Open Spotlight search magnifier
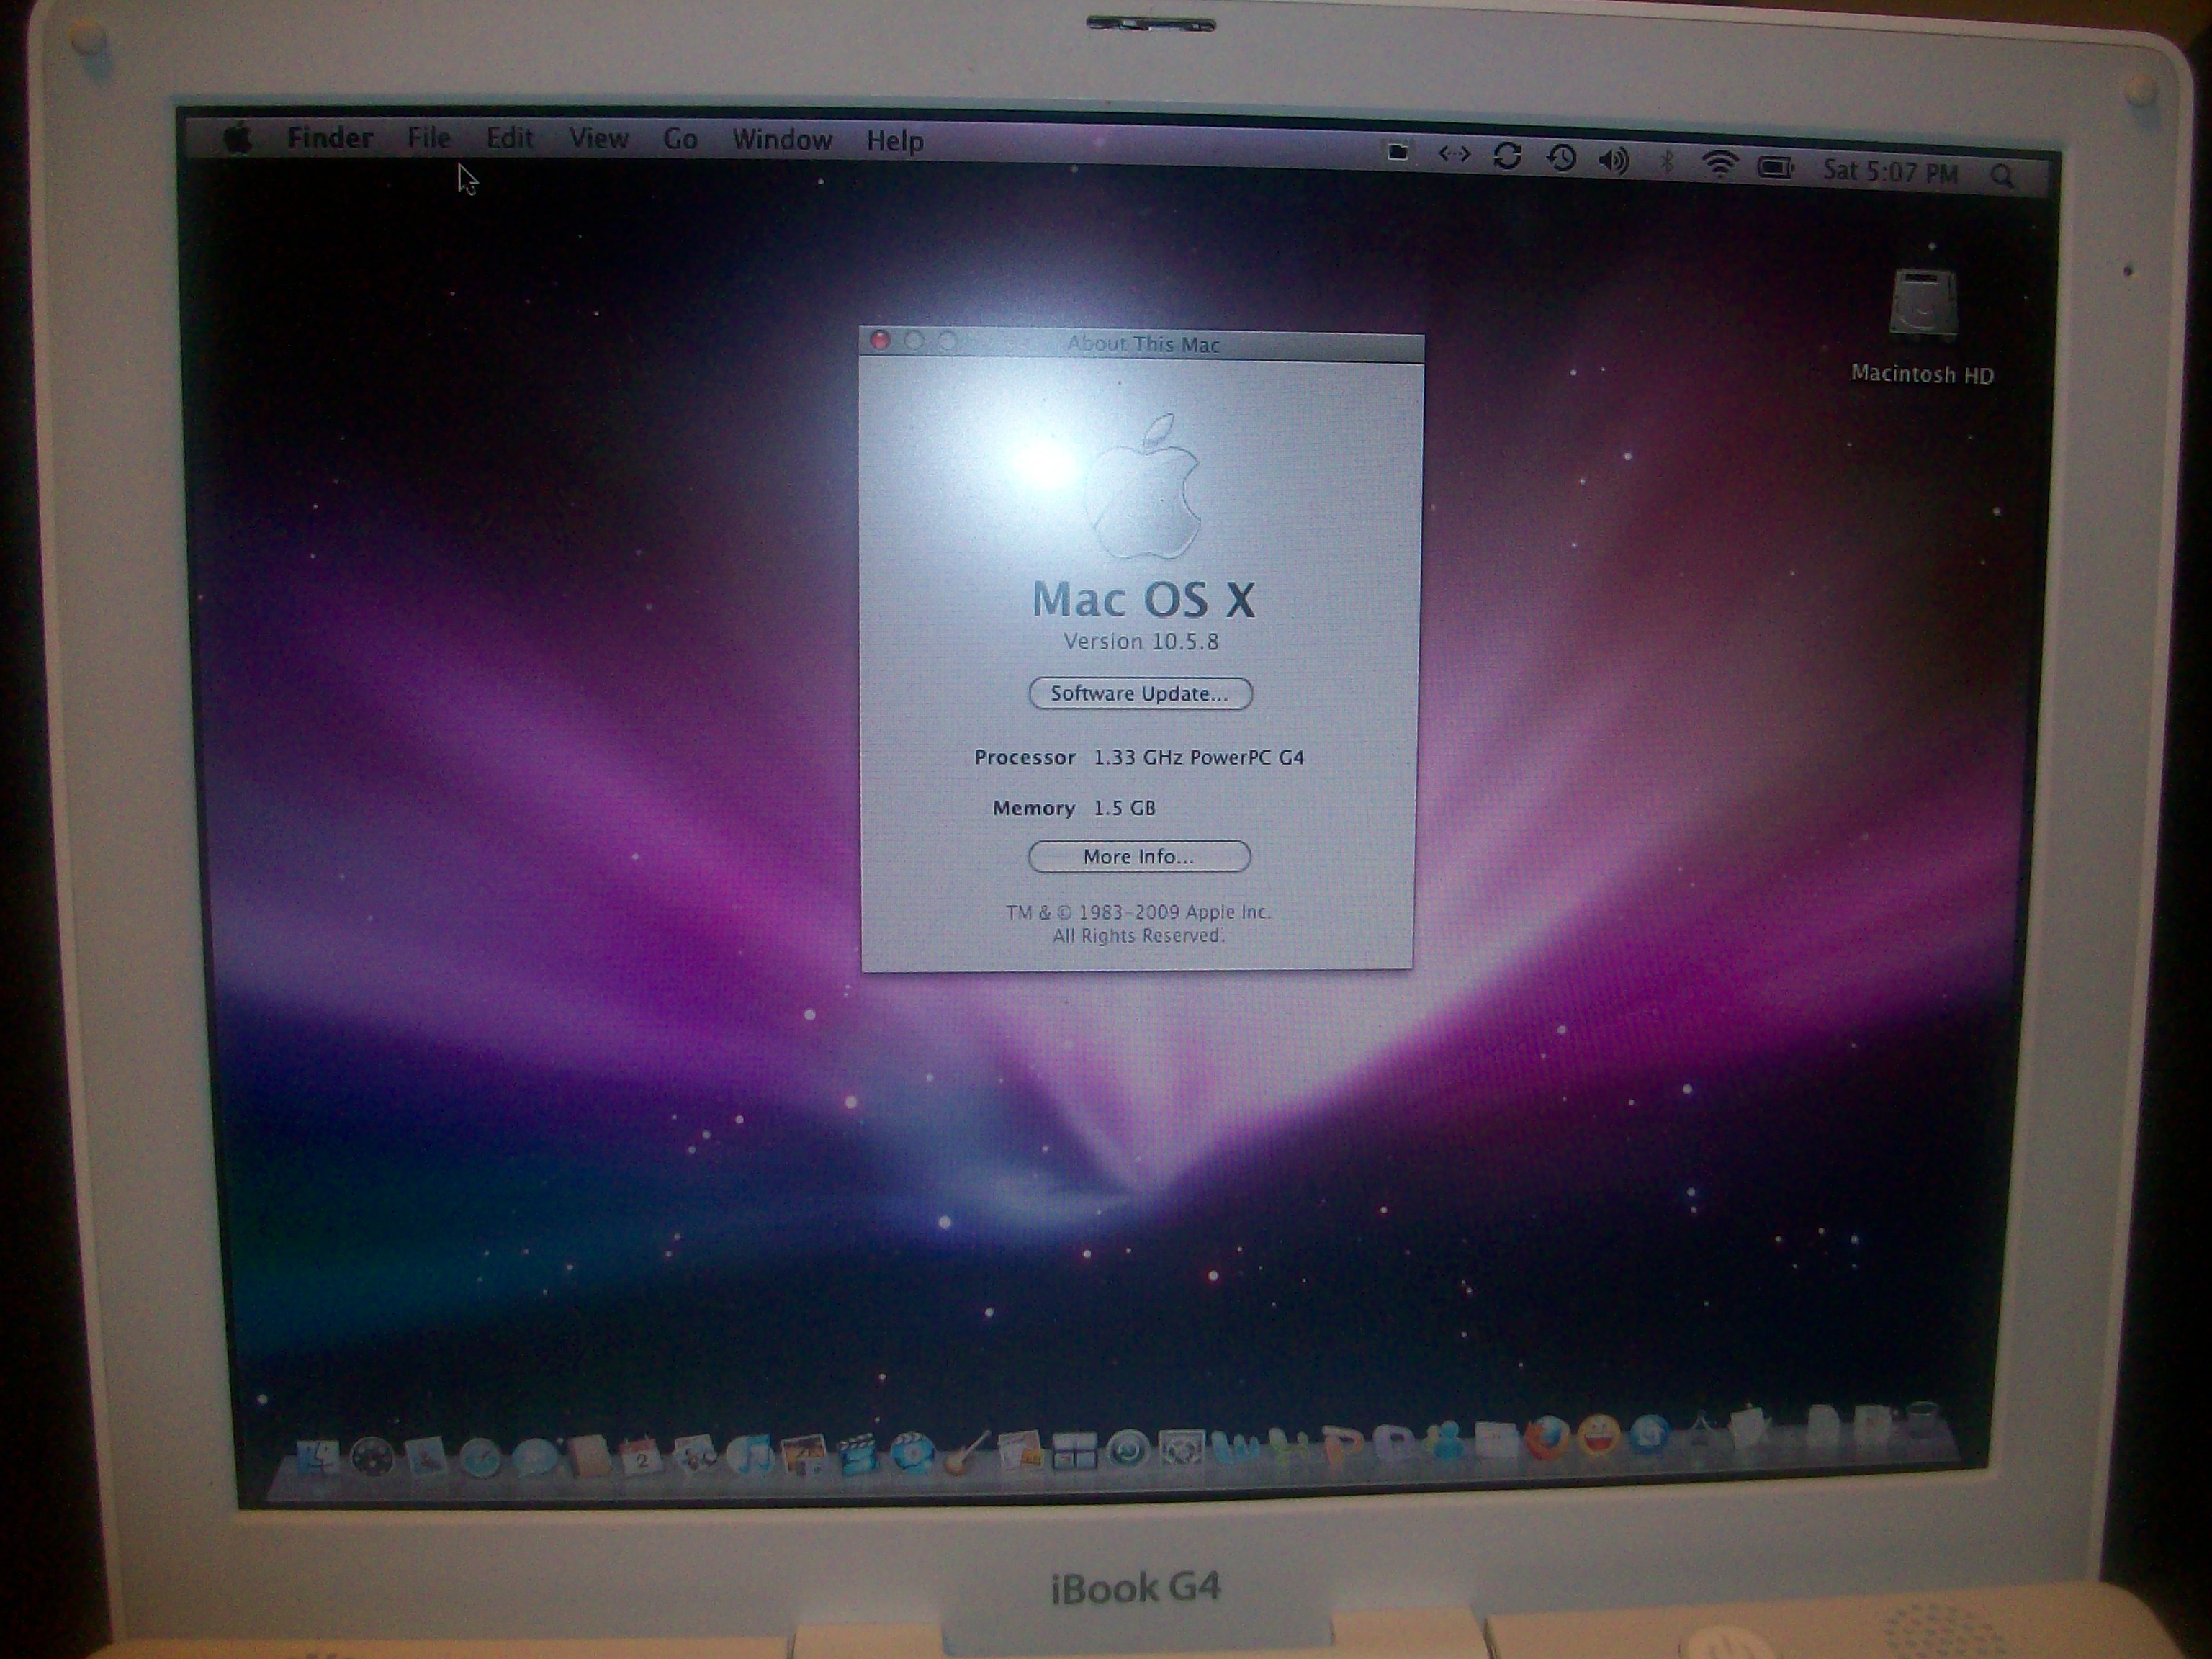This screenshot has height=1659, width=2212. pyautogui.click(x=2001, y=176)
